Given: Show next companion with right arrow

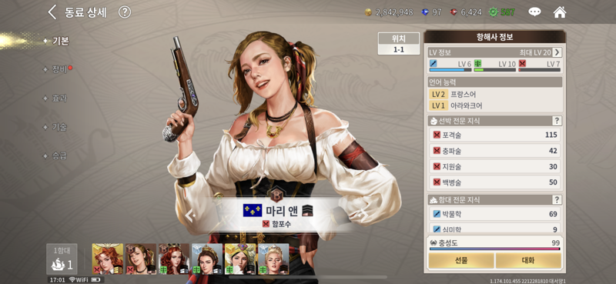Looking at the screenshot, I should coord(364,216).
